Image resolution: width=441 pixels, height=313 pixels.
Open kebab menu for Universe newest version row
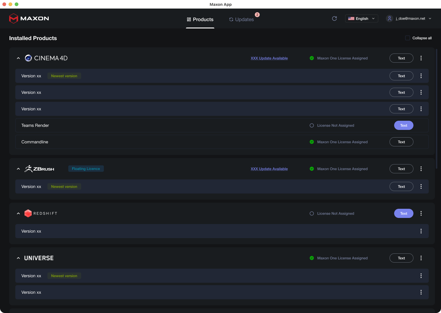tap(421, 276)
